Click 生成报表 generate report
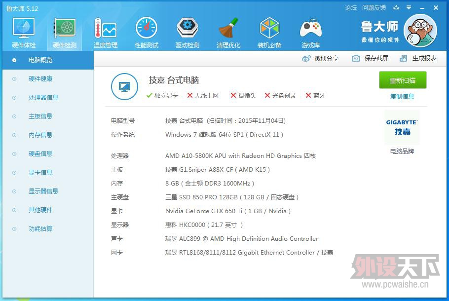Viewport: 449px width, 301px height. 424,58
